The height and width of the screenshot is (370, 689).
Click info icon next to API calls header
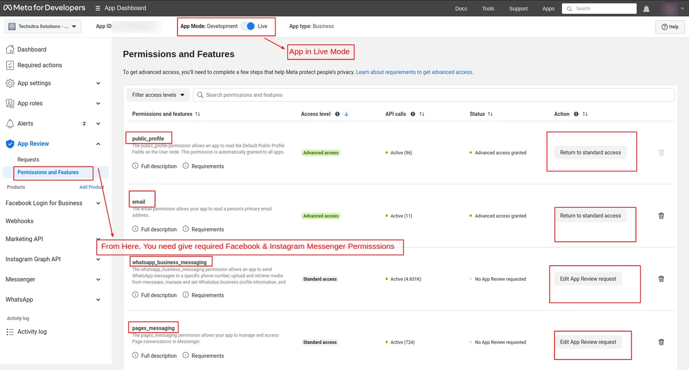point(412,114)
